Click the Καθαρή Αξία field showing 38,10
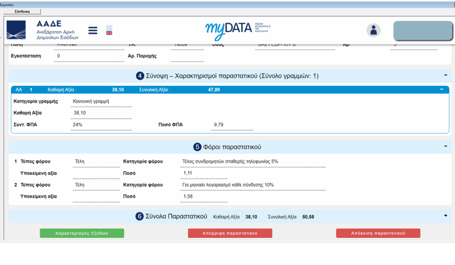 coord(102,113)
